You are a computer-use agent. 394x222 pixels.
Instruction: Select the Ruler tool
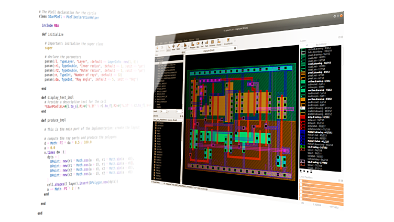pos(178,47)
